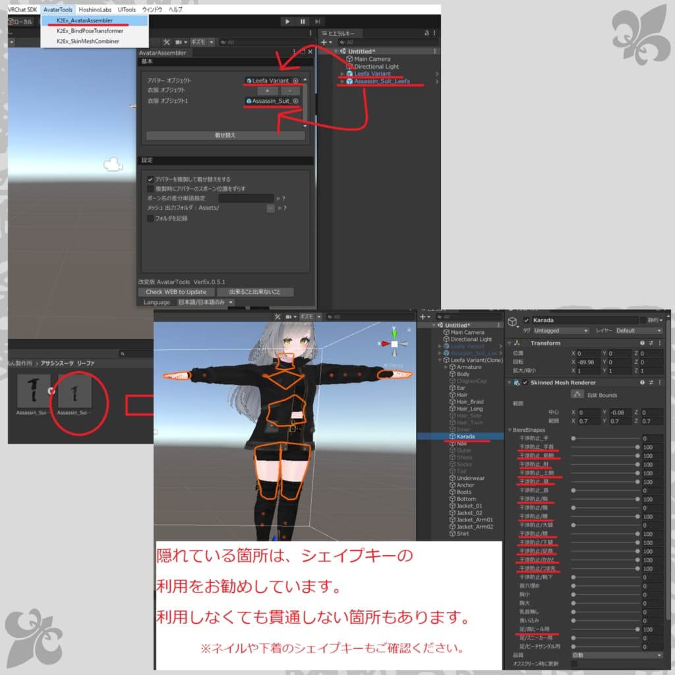675x675 pixels.
Task: Open the Language dropdown
Action: (206, 302)
